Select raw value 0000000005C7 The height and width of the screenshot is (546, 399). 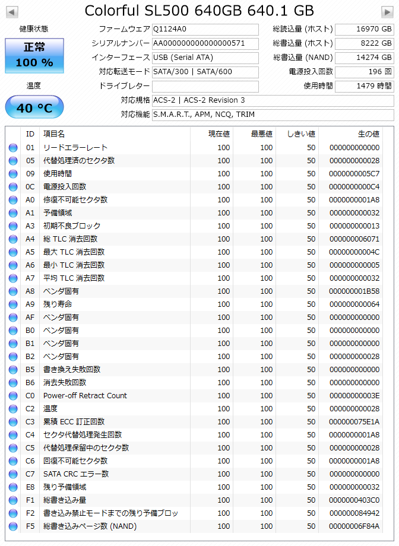tap(354, 174)
